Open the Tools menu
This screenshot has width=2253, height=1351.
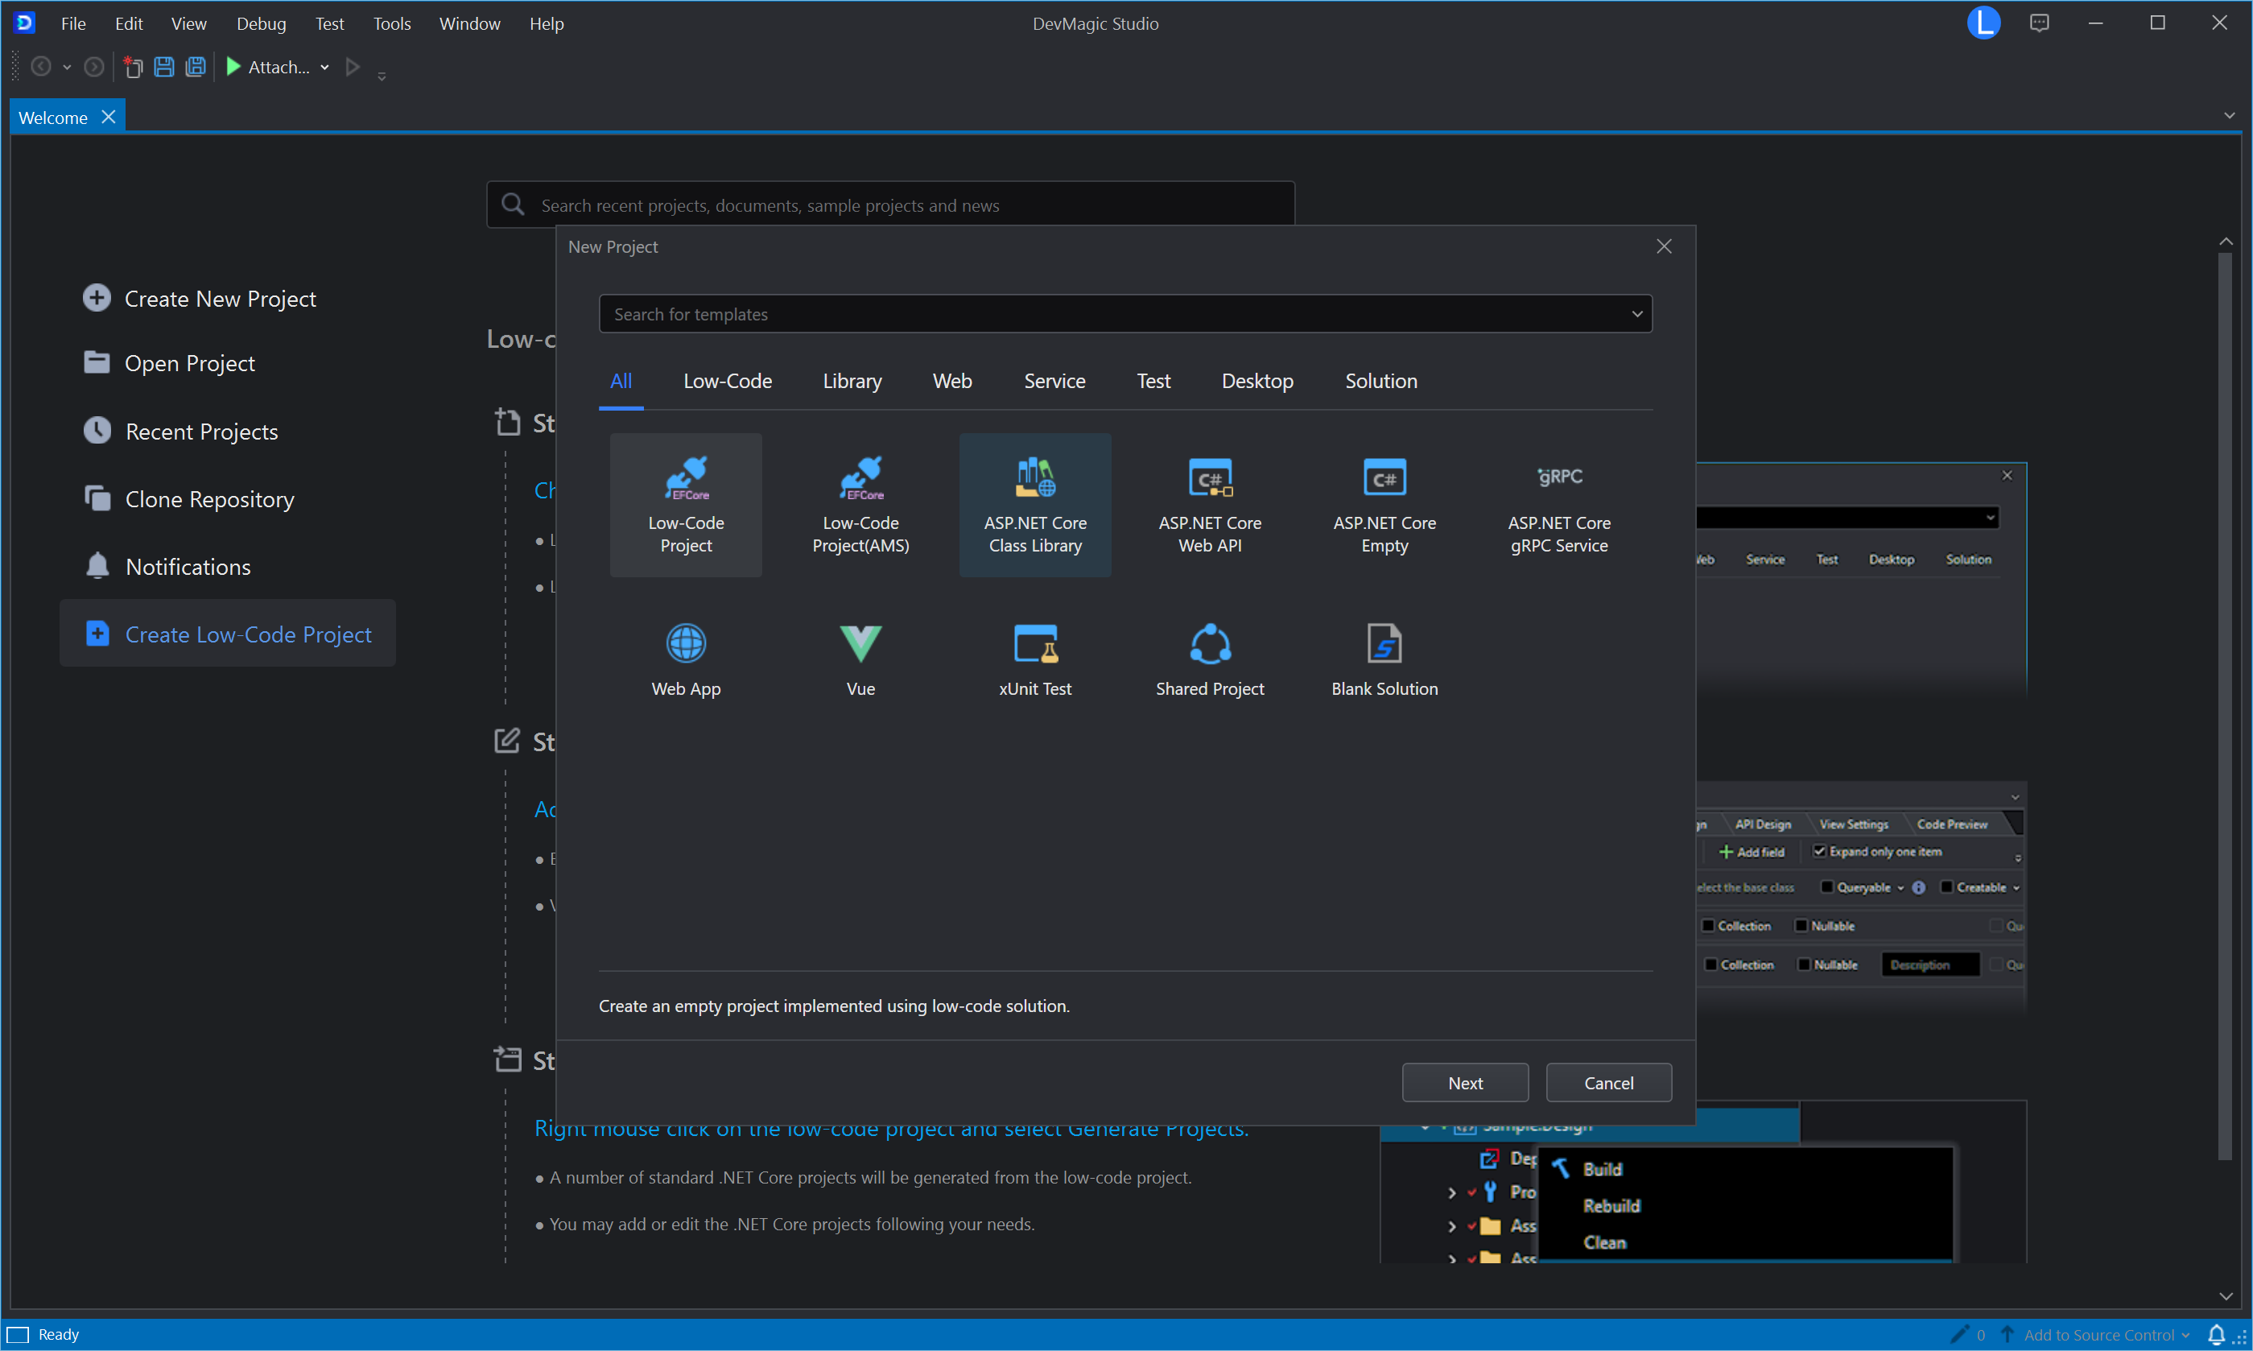[x=391, y=23]
